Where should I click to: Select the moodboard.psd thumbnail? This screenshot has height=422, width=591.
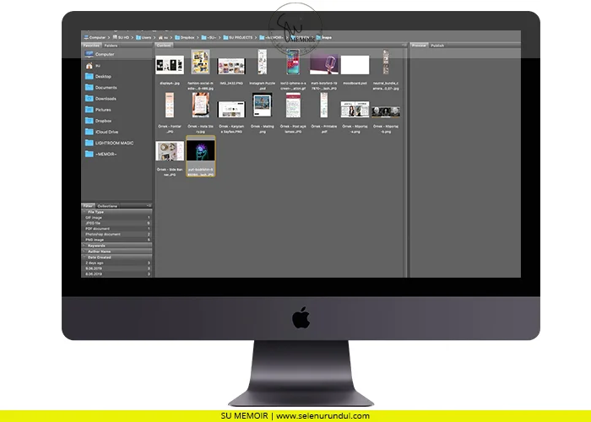click(355, 65)
